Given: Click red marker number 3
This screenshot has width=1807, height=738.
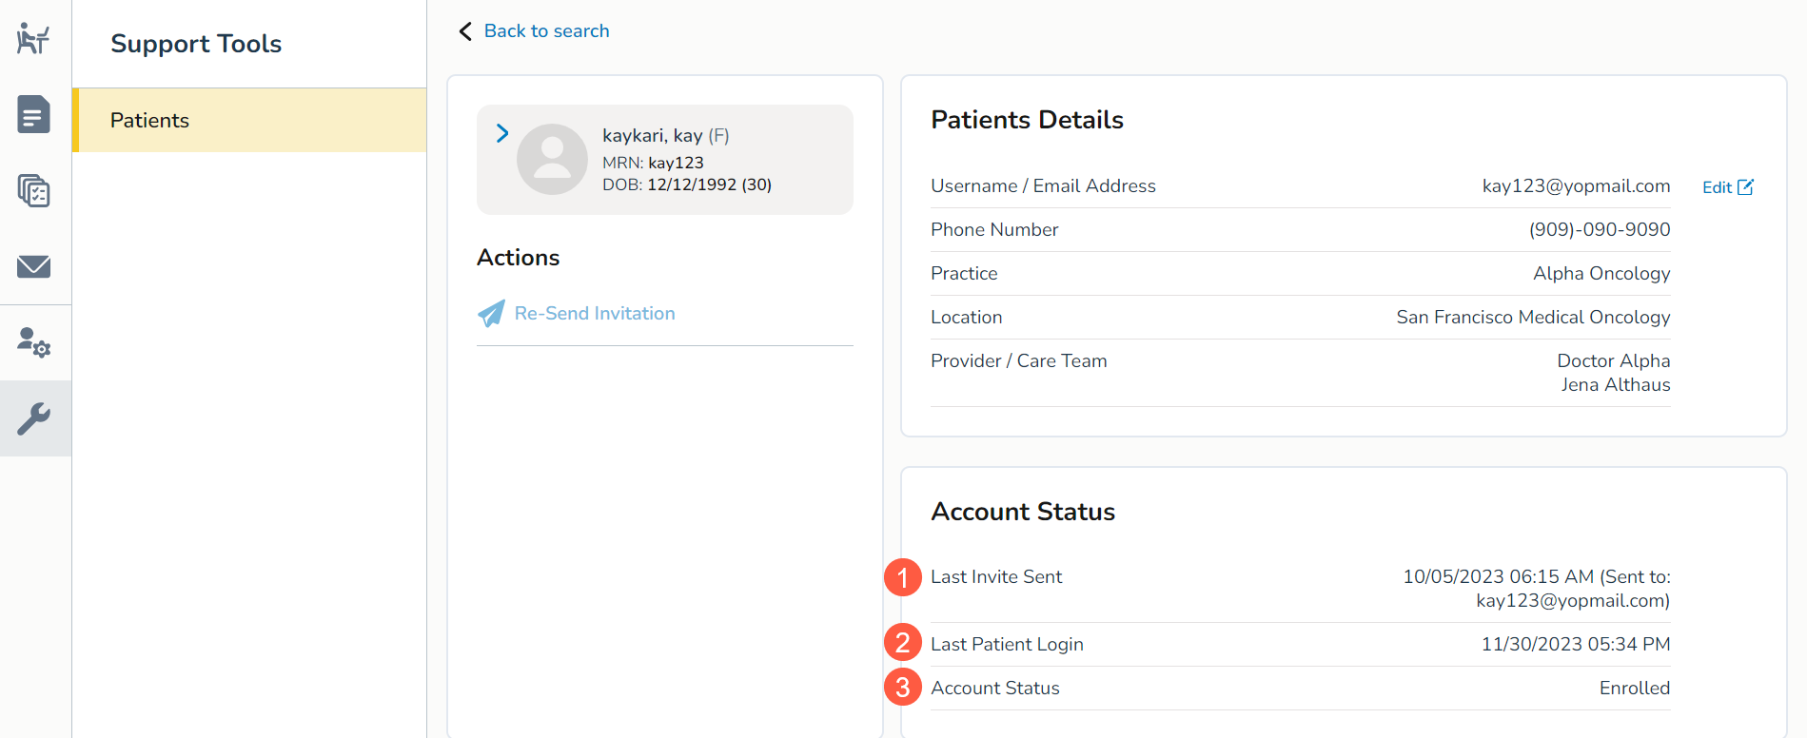Looking at the screenshot, I should click(x=902, y=688).
